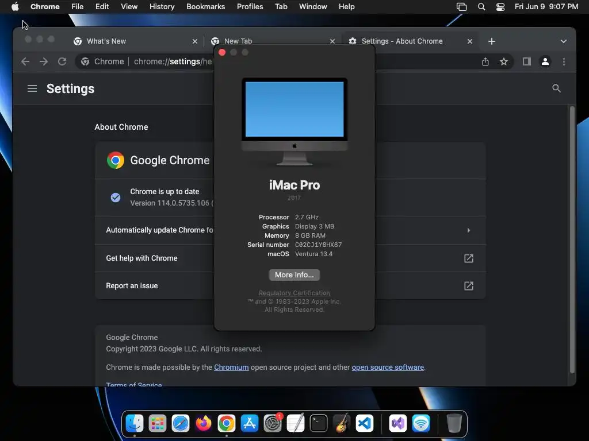Open TextEdit from the Dock
589x441 pixels.
tap(295, 424)
